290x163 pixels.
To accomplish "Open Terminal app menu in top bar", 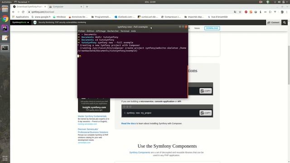I will point(22,2).
